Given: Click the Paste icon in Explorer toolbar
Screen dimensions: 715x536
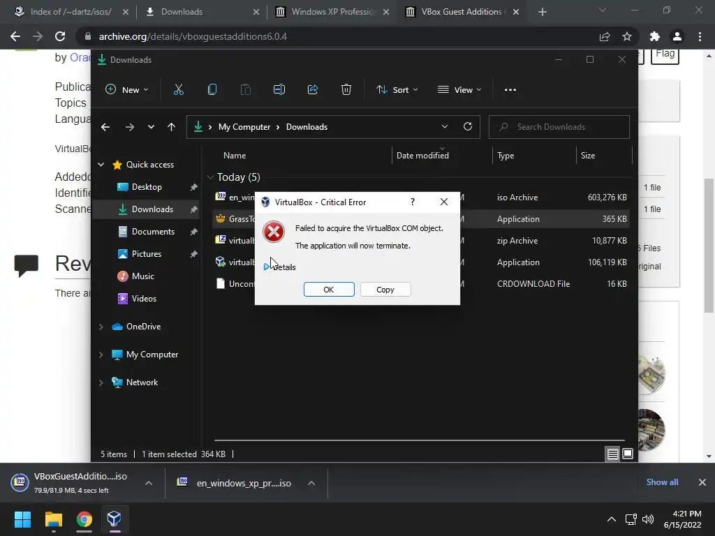Looking at the screenshot, I should (x=245, y=90).
